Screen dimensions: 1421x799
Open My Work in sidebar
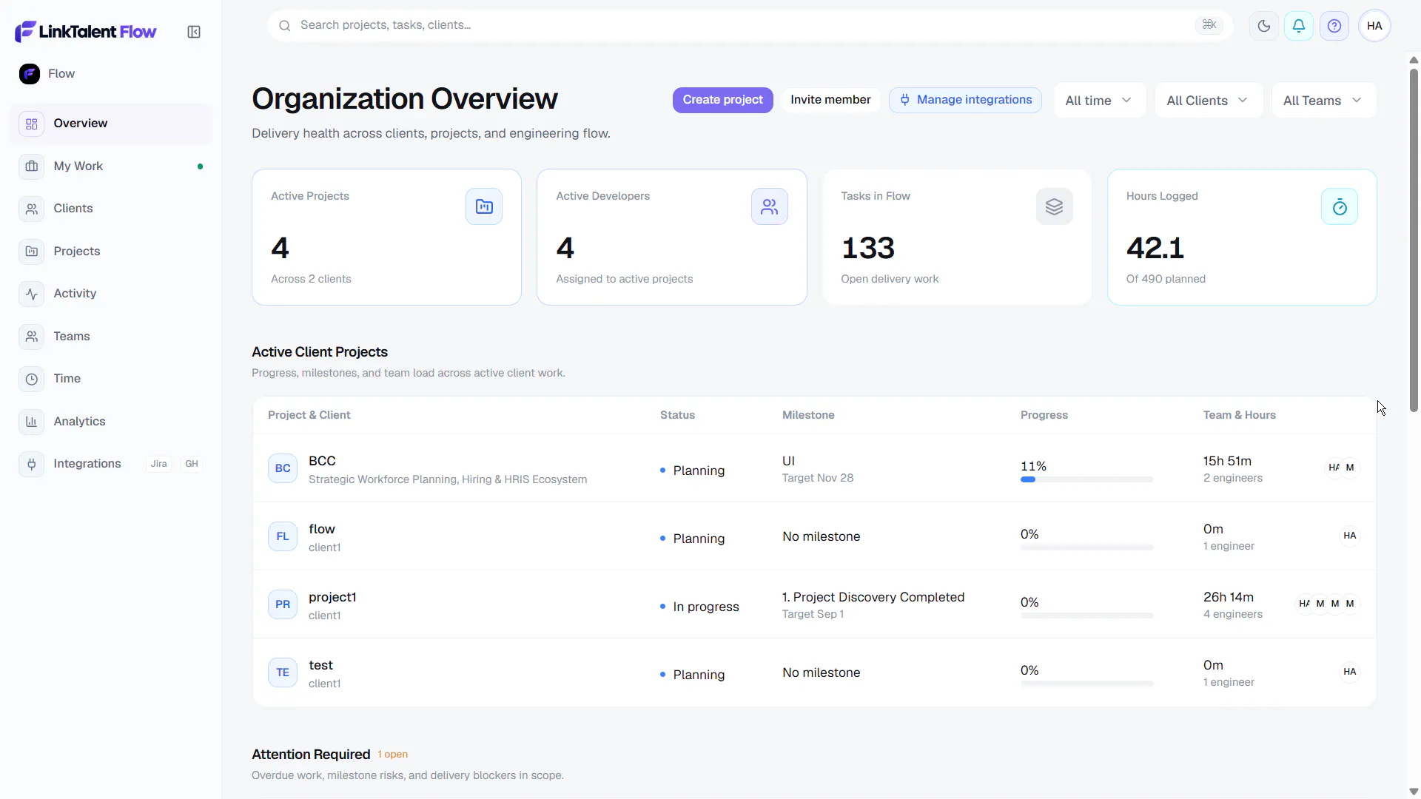(x=111, y=166)
